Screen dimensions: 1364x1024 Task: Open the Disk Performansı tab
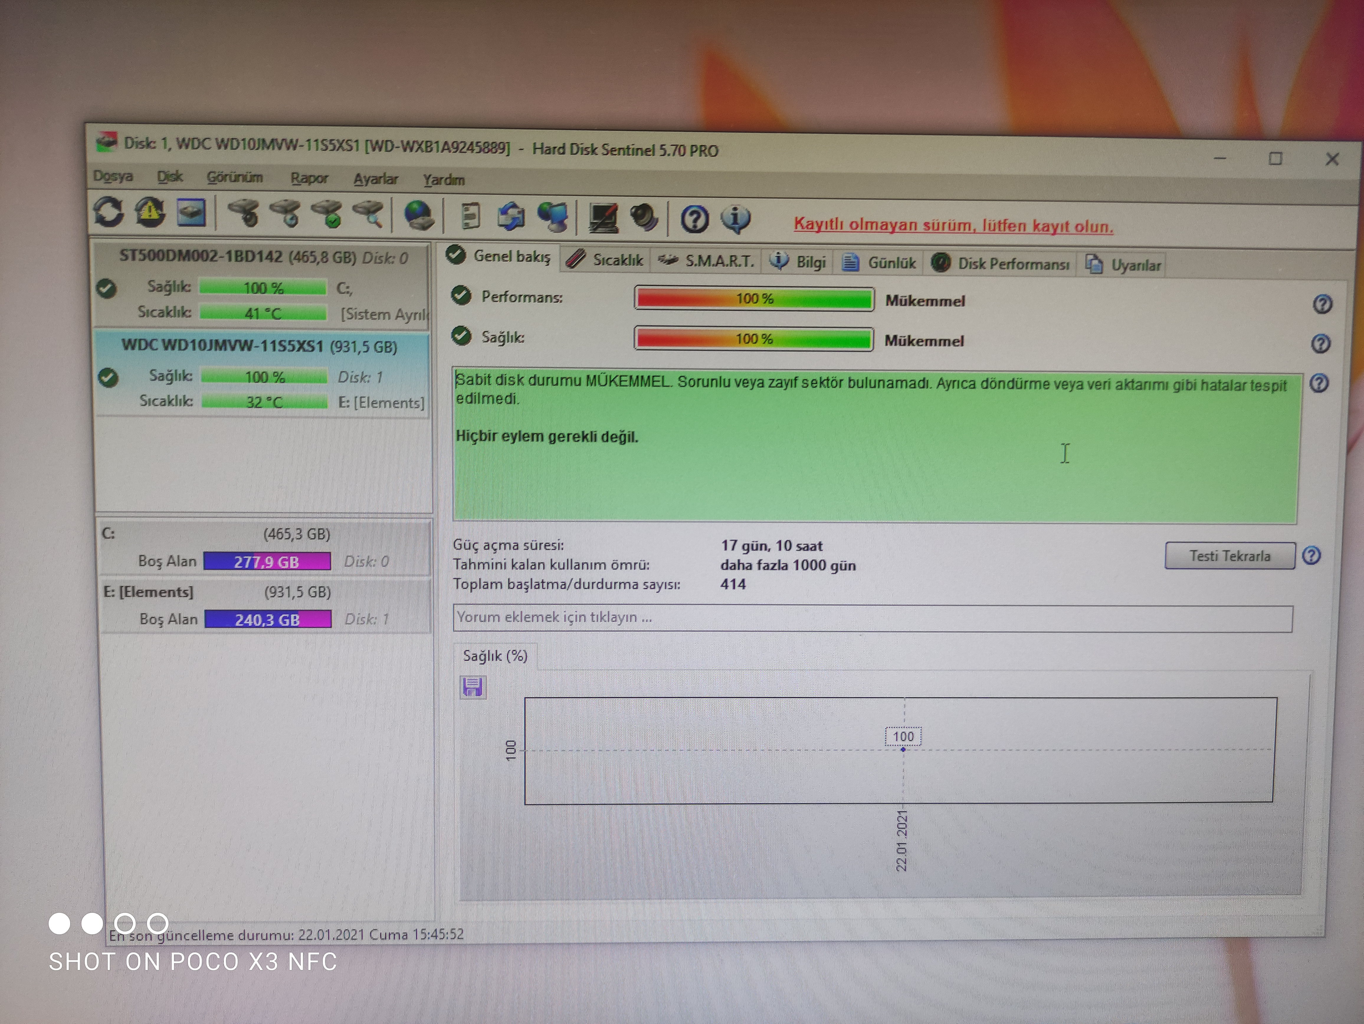1001,264
